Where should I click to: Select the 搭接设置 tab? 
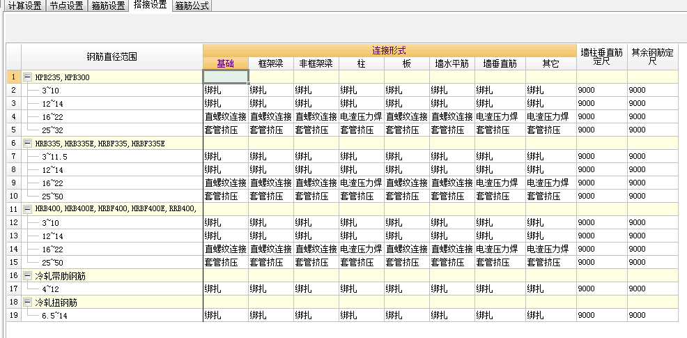tap(150, 6)
